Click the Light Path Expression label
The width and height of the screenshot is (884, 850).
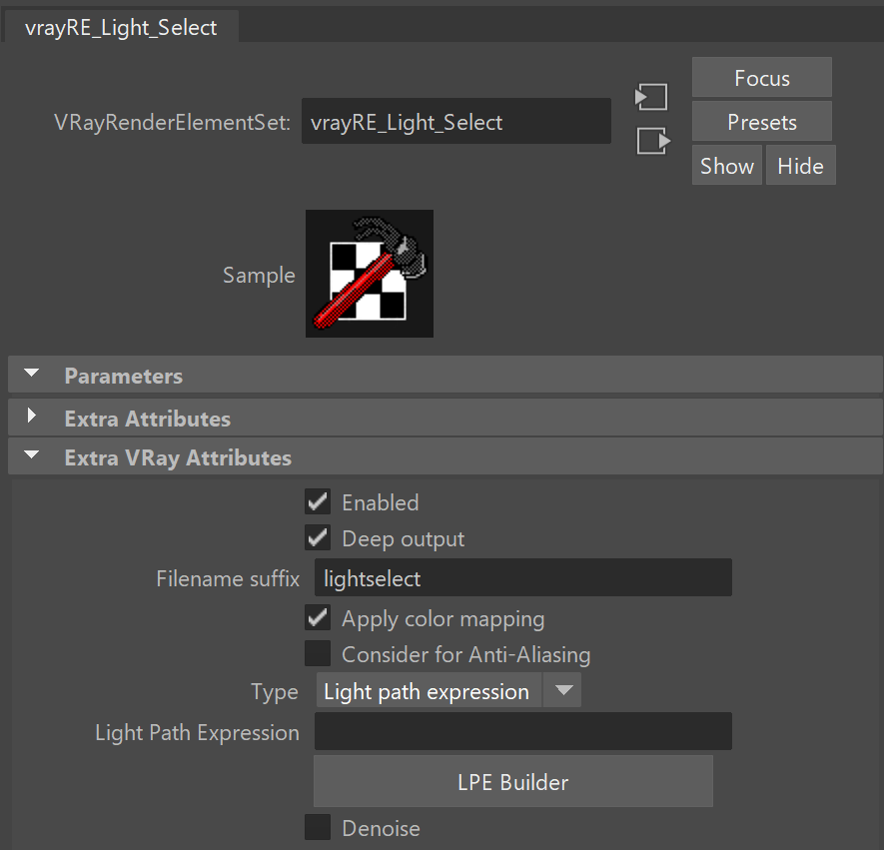click(x=198, y=733)
